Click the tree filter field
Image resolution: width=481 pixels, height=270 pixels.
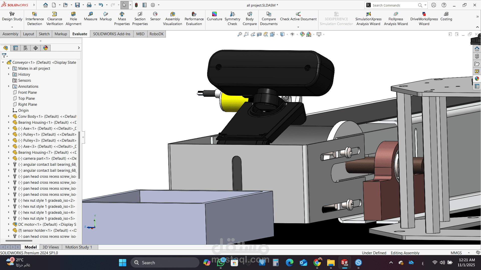tap(41, 55)
